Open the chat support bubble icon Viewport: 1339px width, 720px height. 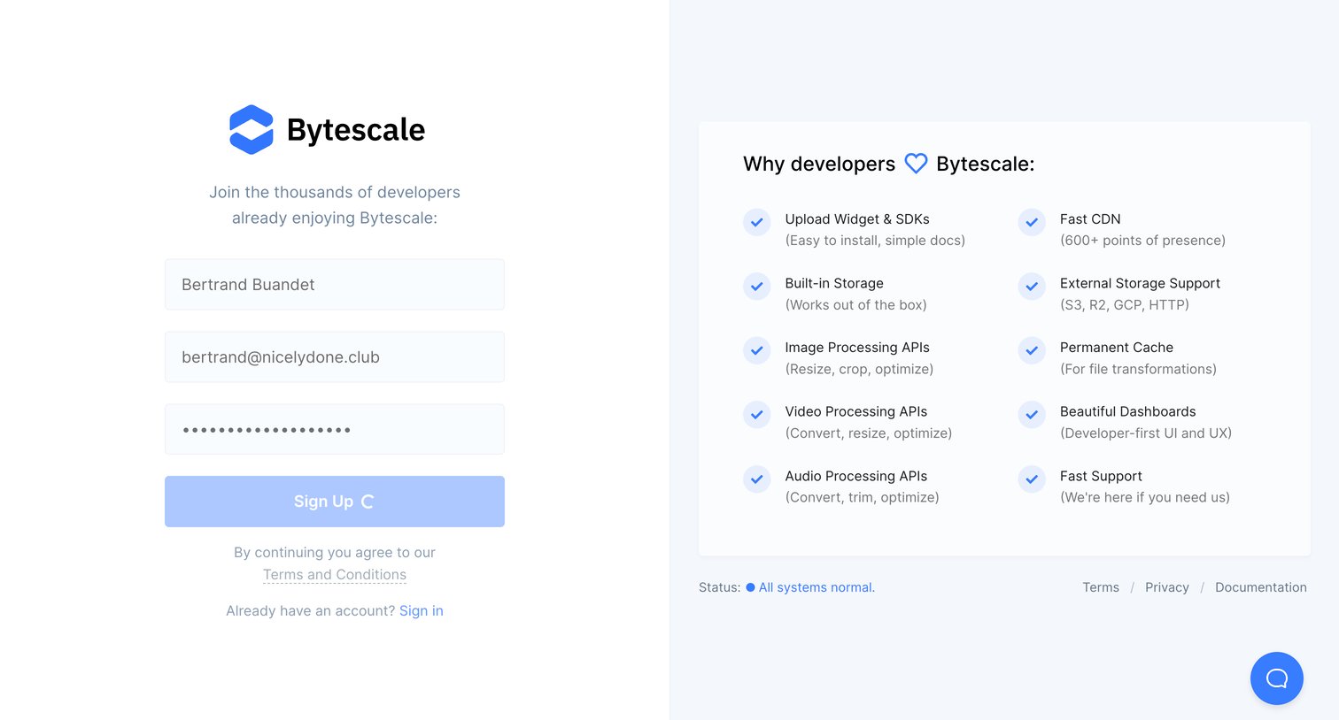[1276, 678]
